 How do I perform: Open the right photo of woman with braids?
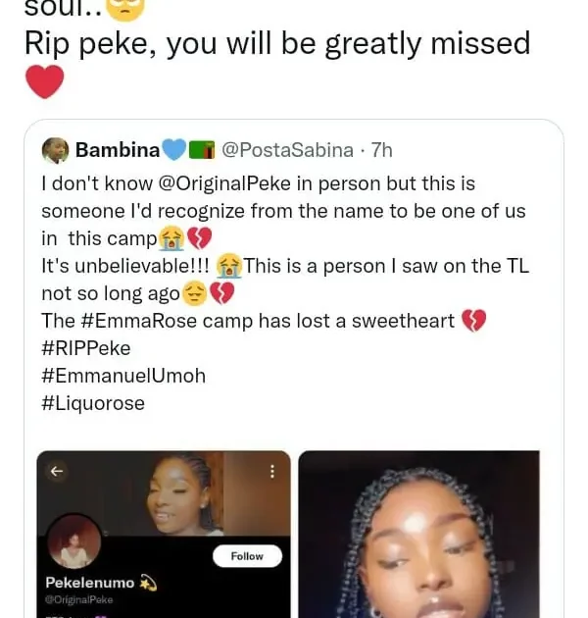click(418, 534)
